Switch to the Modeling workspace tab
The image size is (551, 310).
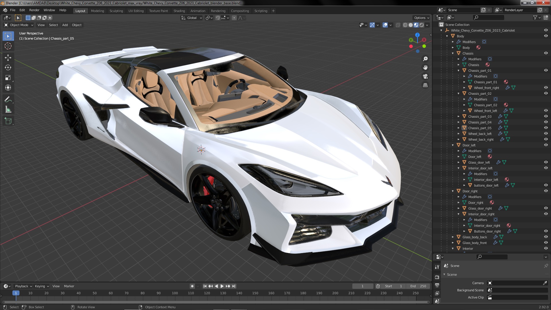(97, 11)
